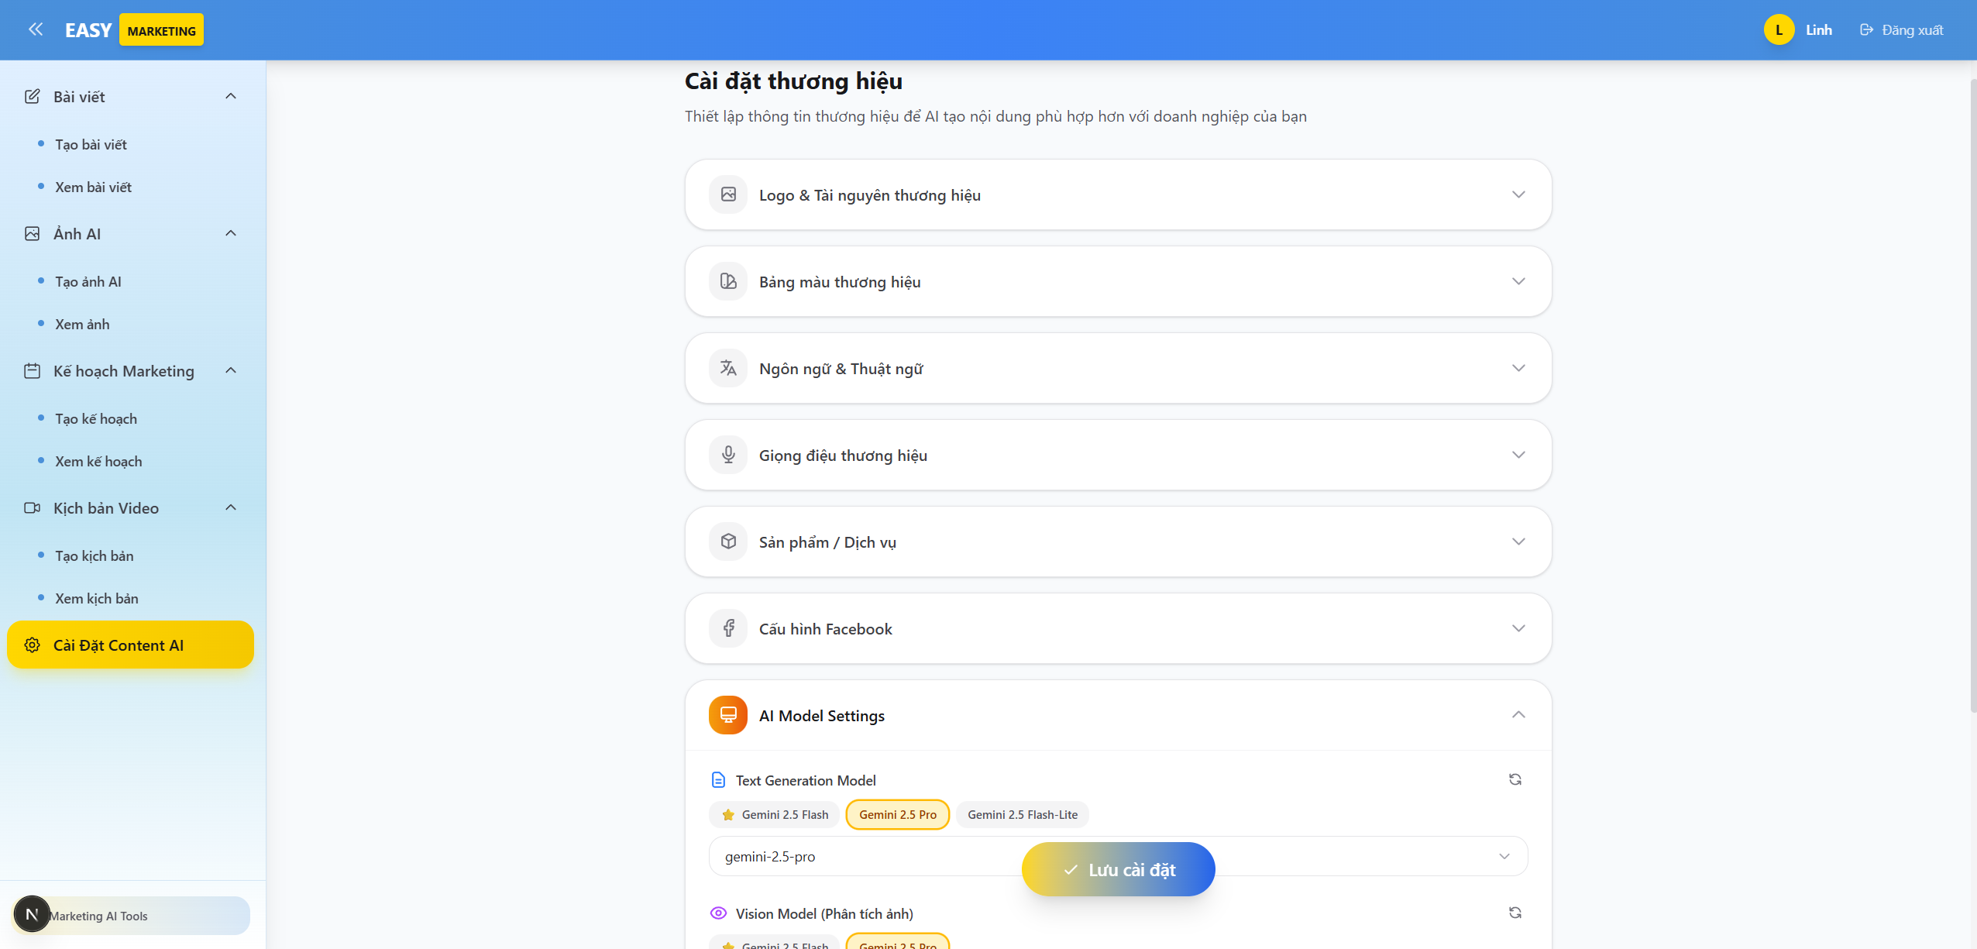Click the Vision Model refresh icon
Screen dimensions: 1977x949
(1515, 913)
